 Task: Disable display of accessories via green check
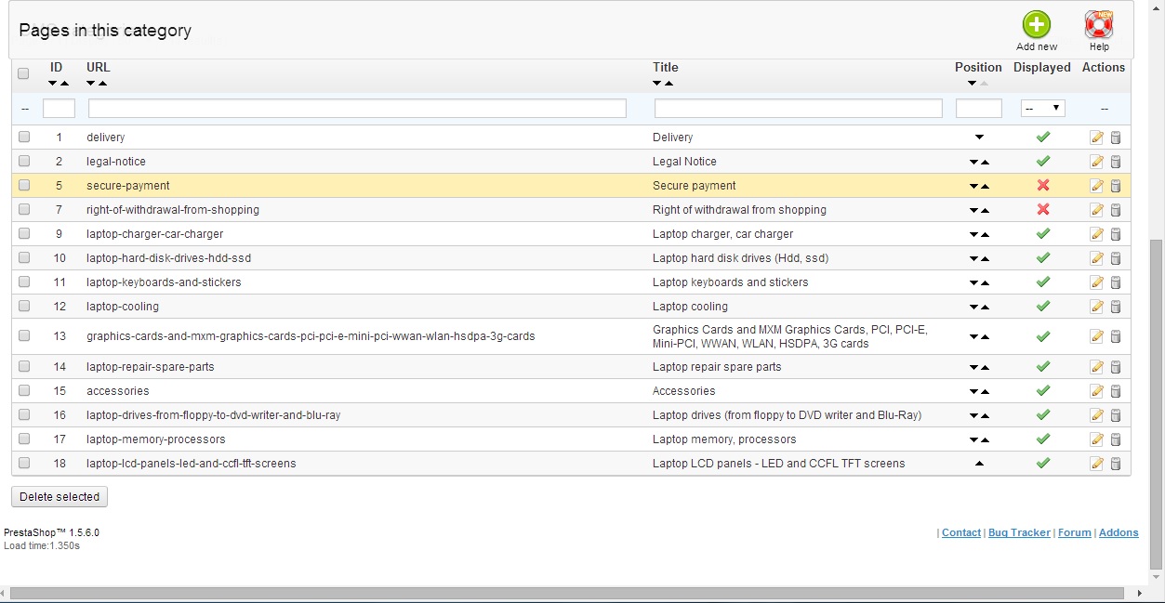pos(1042,391)
